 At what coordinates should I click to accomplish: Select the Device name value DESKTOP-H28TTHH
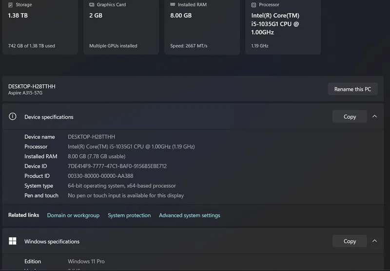coord(91,137)
